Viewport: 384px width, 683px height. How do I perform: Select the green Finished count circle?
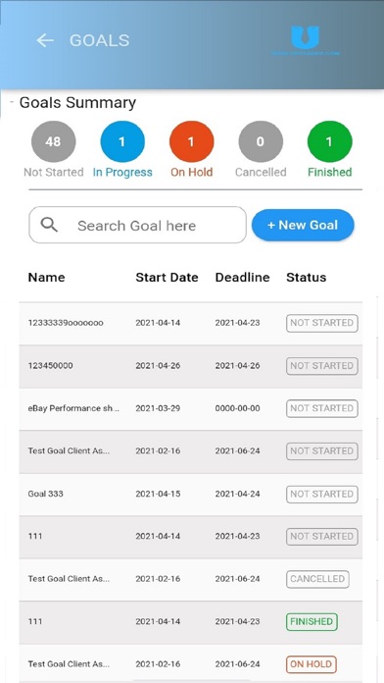[330, 141]
